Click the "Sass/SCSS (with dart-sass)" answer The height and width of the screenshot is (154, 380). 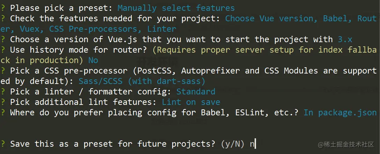[x=142, y=81]
